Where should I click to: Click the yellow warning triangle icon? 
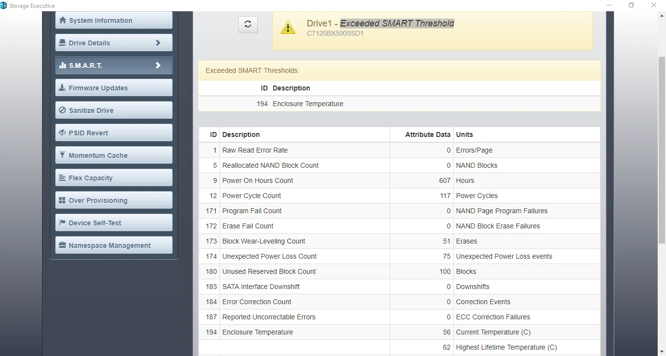[288, 27]
